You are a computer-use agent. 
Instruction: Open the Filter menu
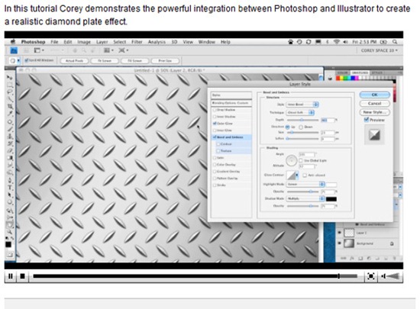(x=137, y=42)
